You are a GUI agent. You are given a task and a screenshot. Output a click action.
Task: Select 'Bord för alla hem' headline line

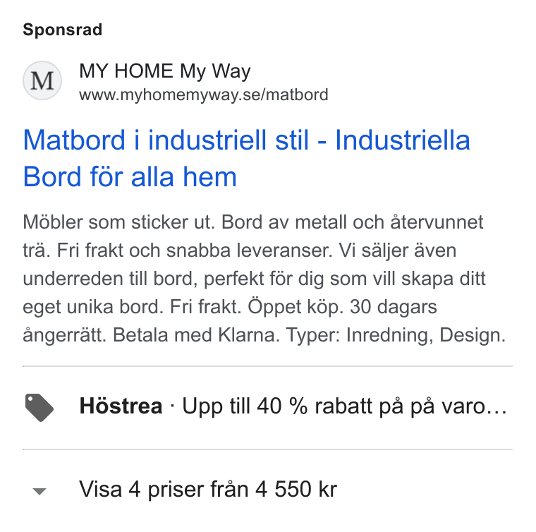(x=130, y=177)
